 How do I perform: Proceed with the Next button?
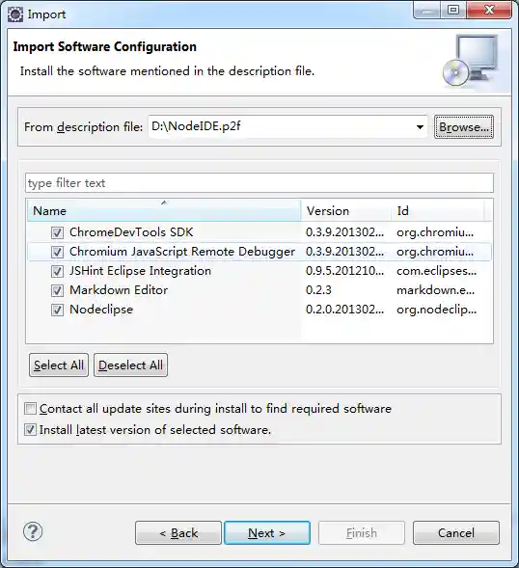(x=267, y=533)
